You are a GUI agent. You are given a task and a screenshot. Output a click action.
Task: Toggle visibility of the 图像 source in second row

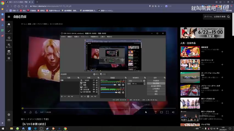94,83
